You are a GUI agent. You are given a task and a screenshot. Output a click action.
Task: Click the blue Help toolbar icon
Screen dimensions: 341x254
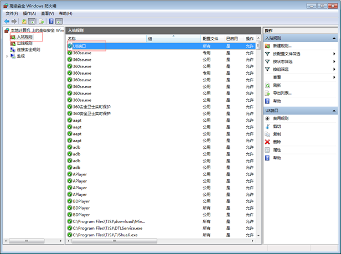(51, 22)
